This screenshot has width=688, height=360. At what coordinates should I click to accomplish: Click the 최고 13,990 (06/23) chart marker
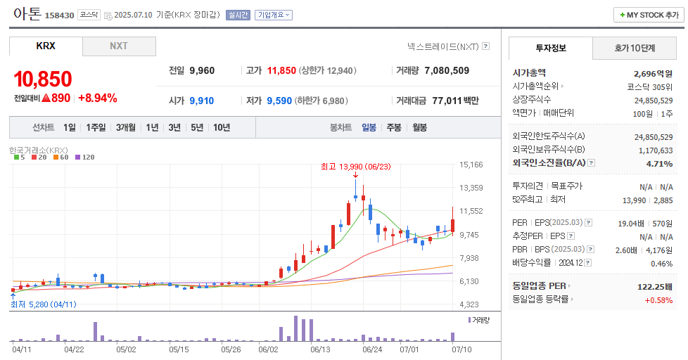pos(355,167)
